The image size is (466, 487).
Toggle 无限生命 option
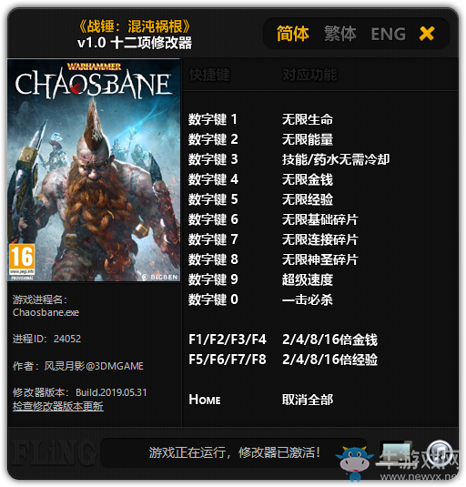pos(308,119)
